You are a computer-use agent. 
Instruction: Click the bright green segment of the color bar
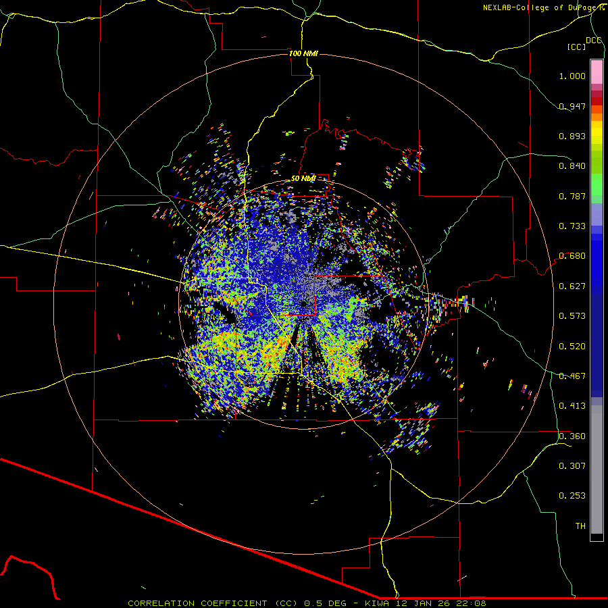[x=597, y=184]
